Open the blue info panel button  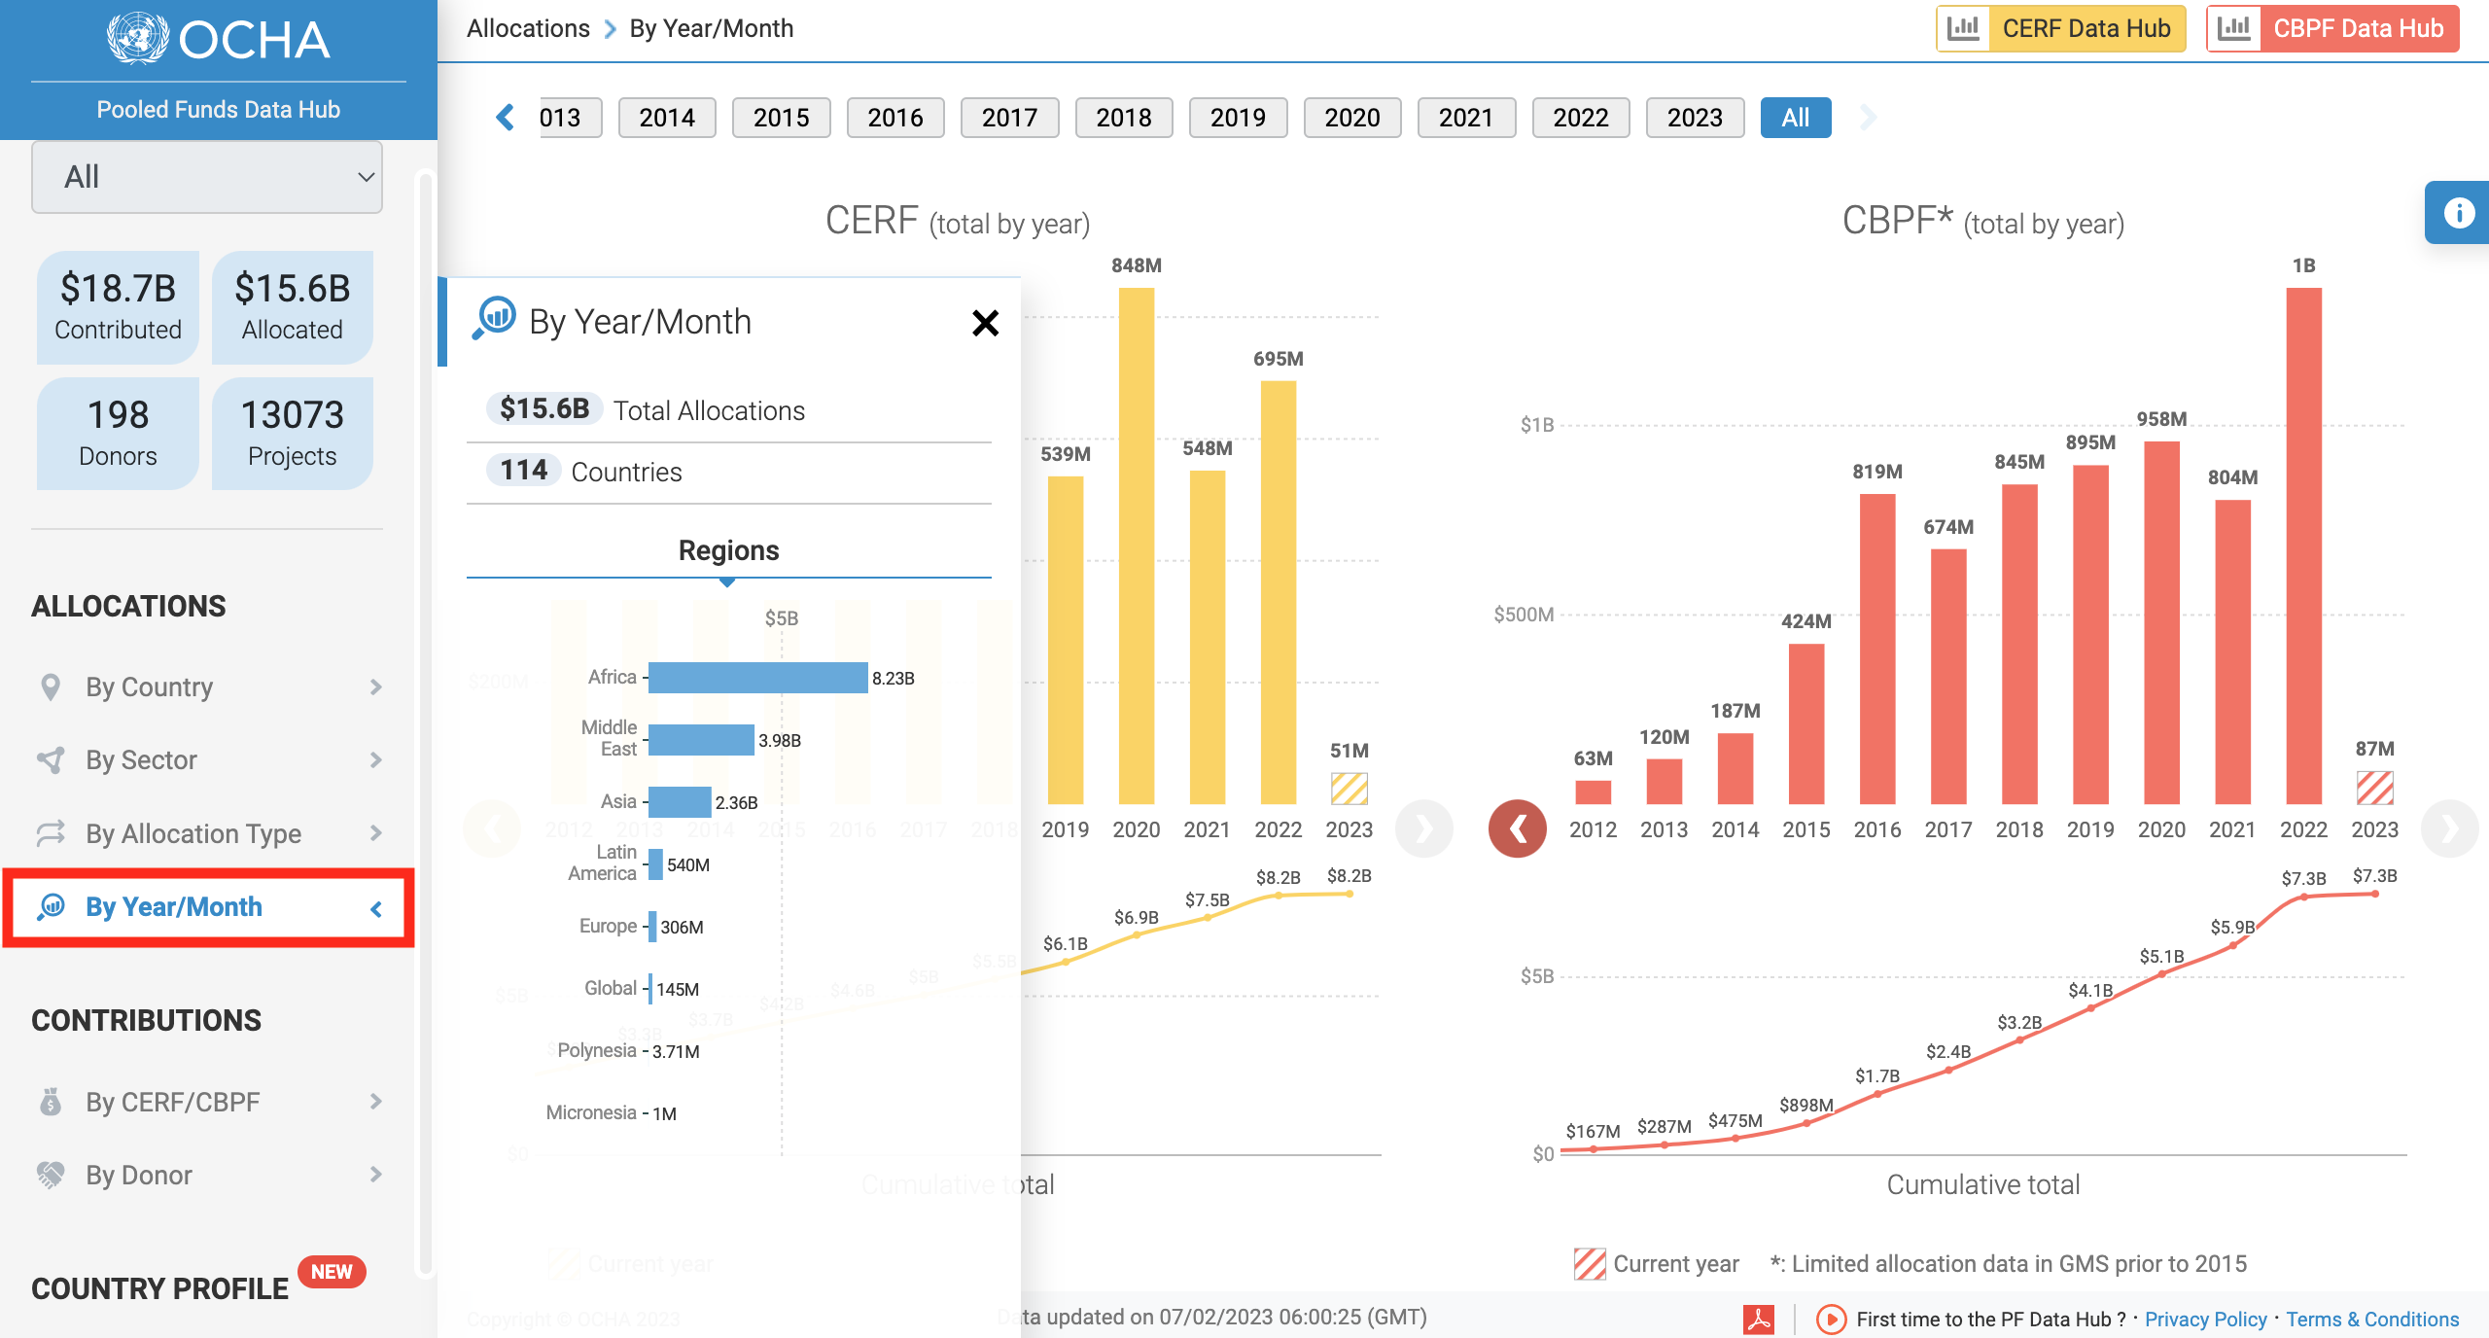(2458, 212)
